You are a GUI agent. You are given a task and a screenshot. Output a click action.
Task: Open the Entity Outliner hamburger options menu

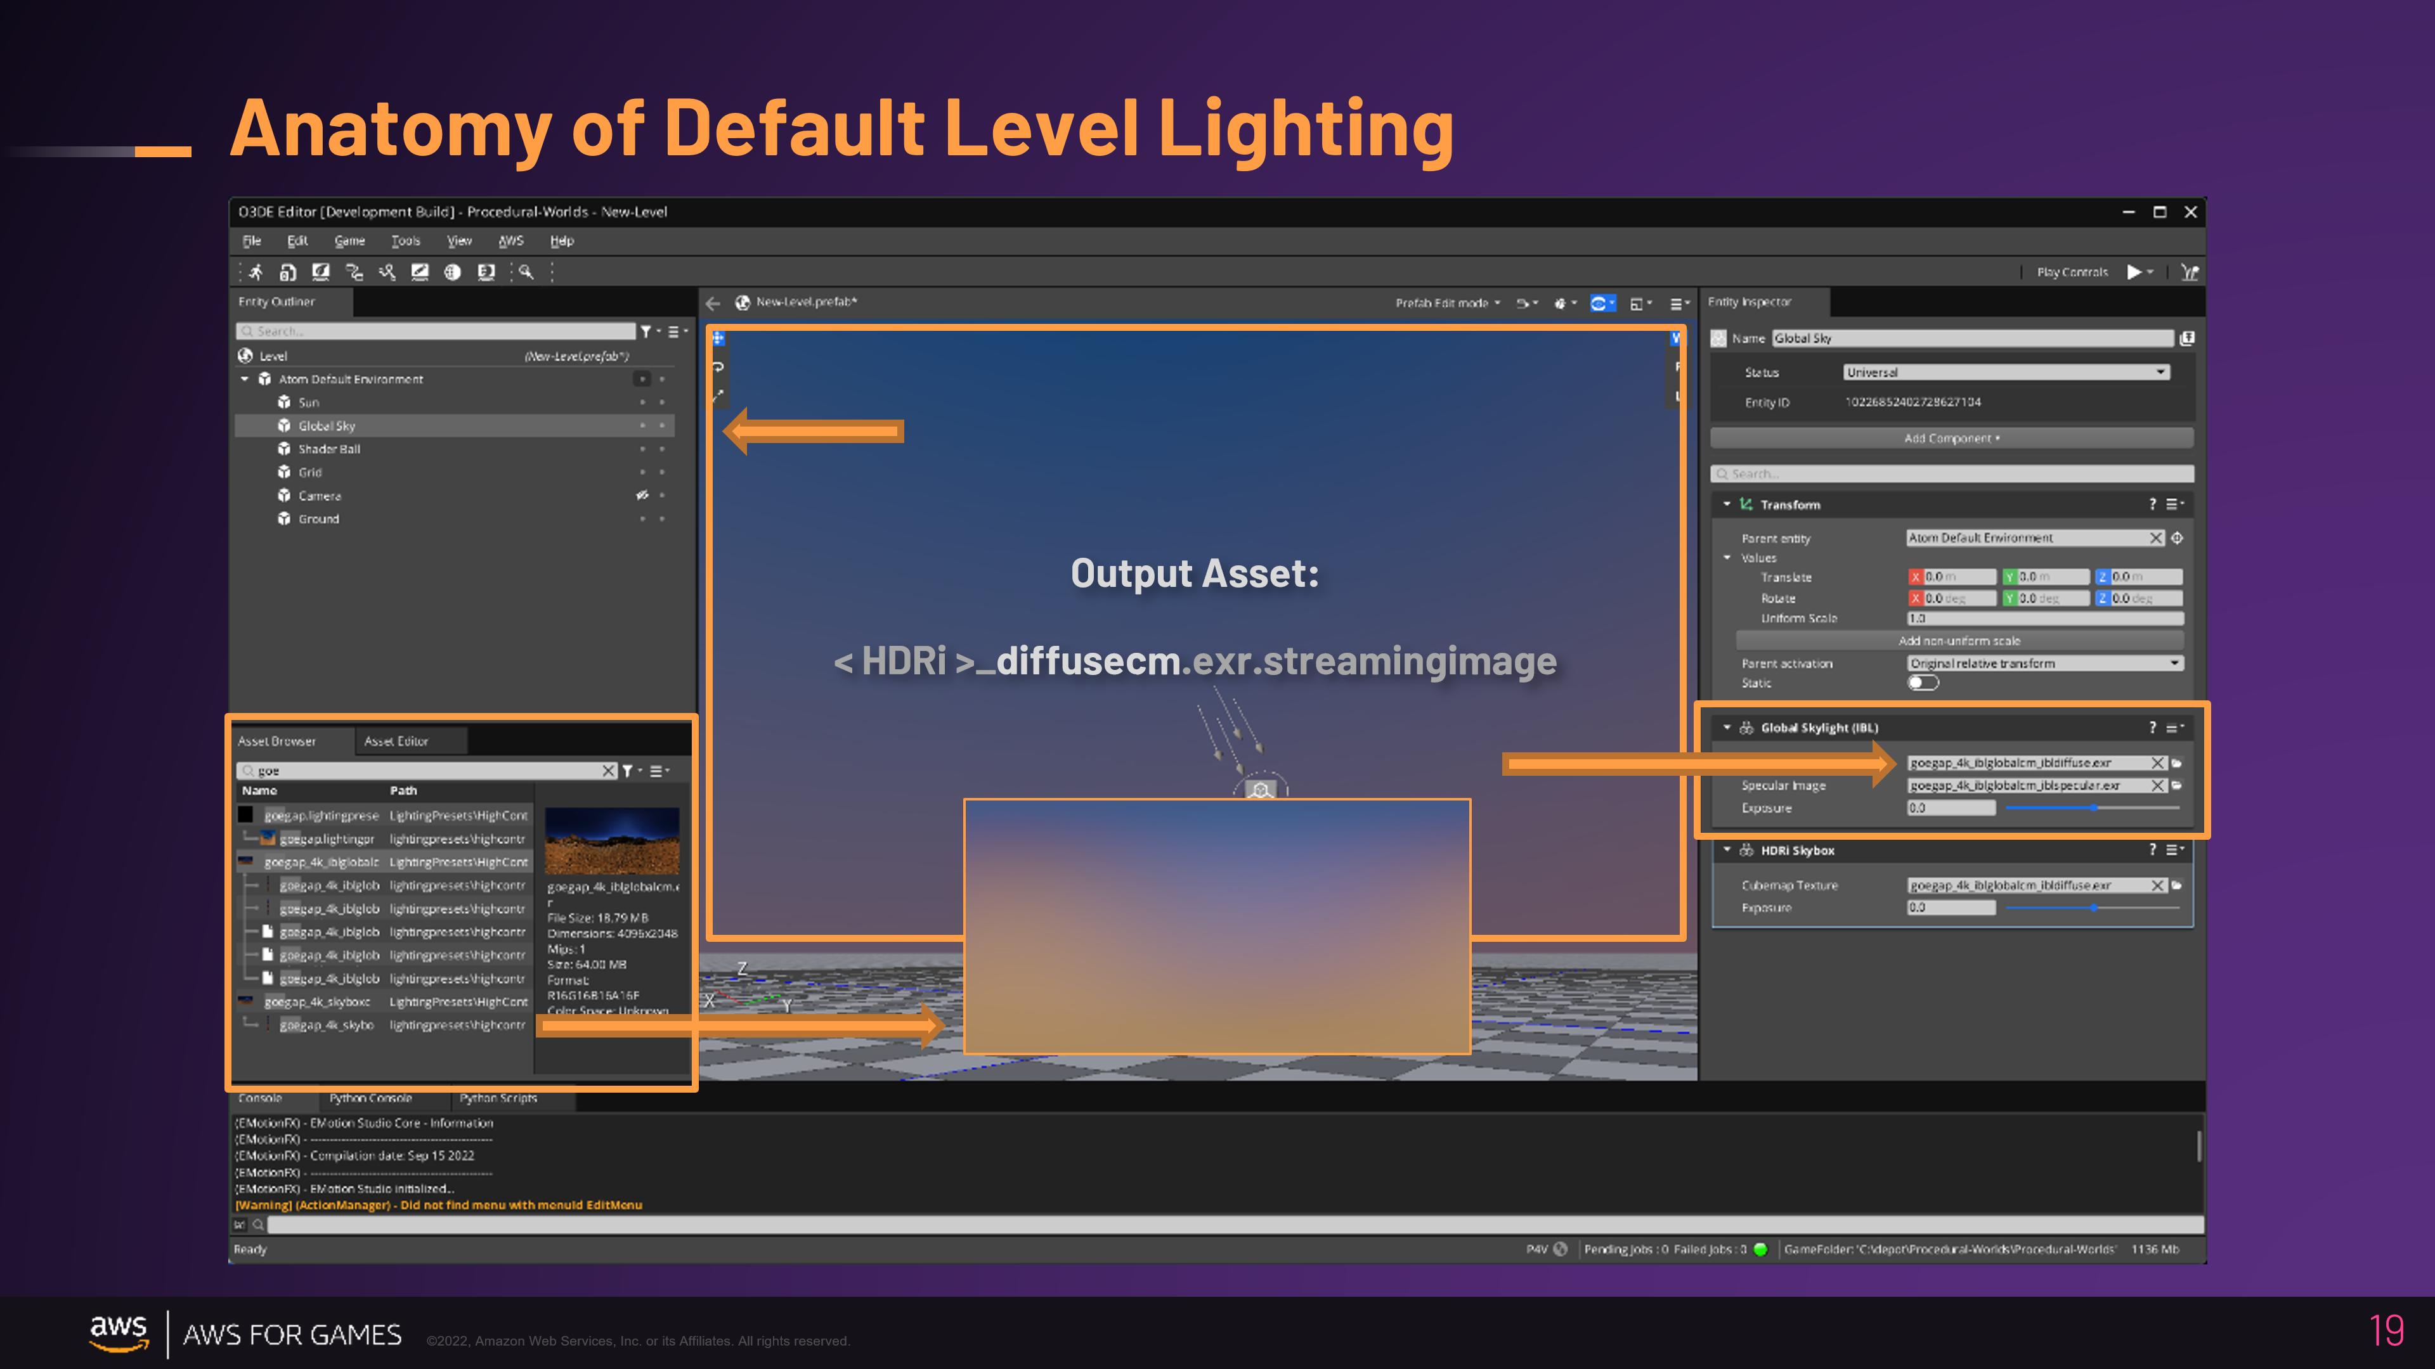[677, 331]
